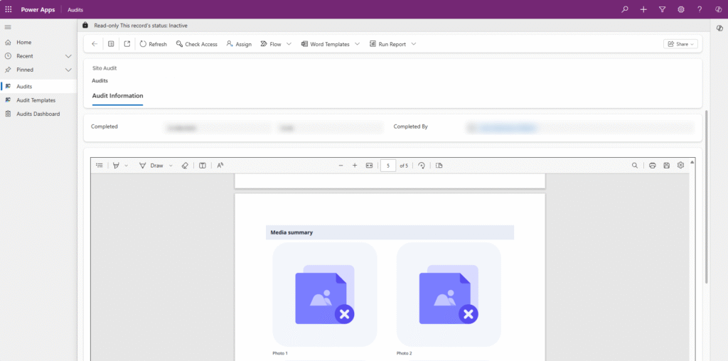This screenshot has height=361, width=728.
Task: Collapse the left navigation hamburger menu
Action: (x=8, y=27)
